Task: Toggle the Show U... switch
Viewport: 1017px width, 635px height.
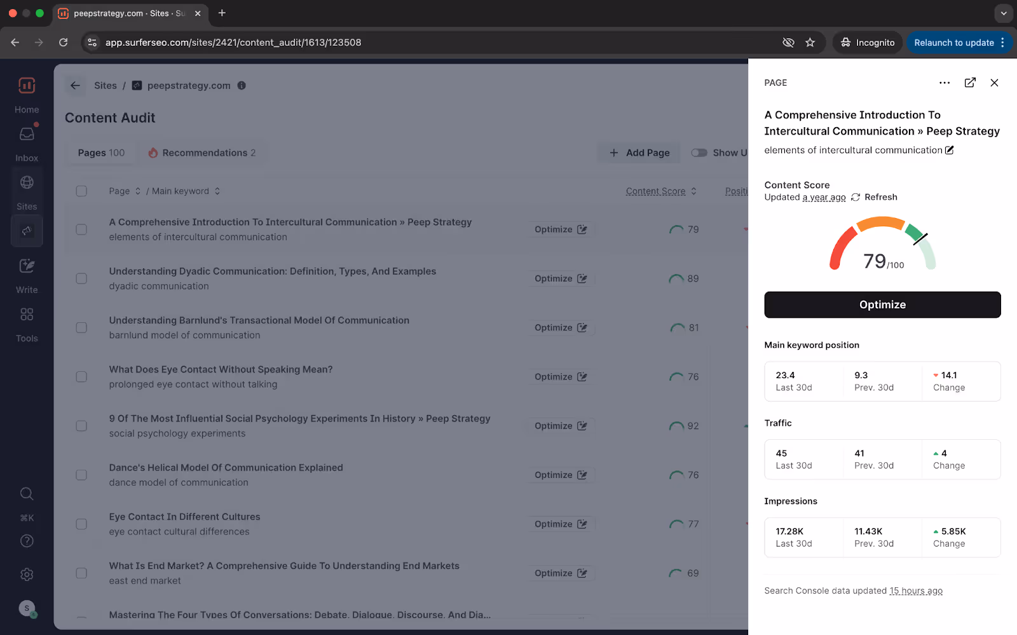Action: [699, 153]
